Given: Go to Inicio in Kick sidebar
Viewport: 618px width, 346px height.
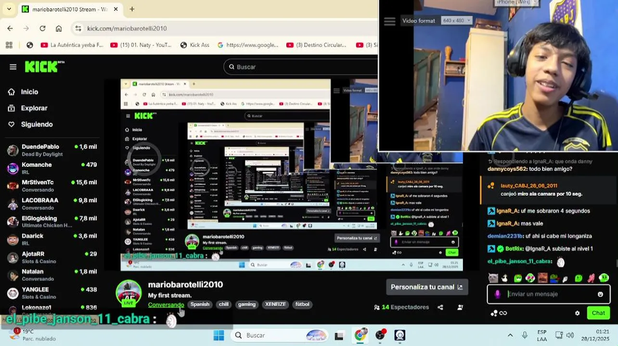Looking at the screenshot, I should pos(23,92).
